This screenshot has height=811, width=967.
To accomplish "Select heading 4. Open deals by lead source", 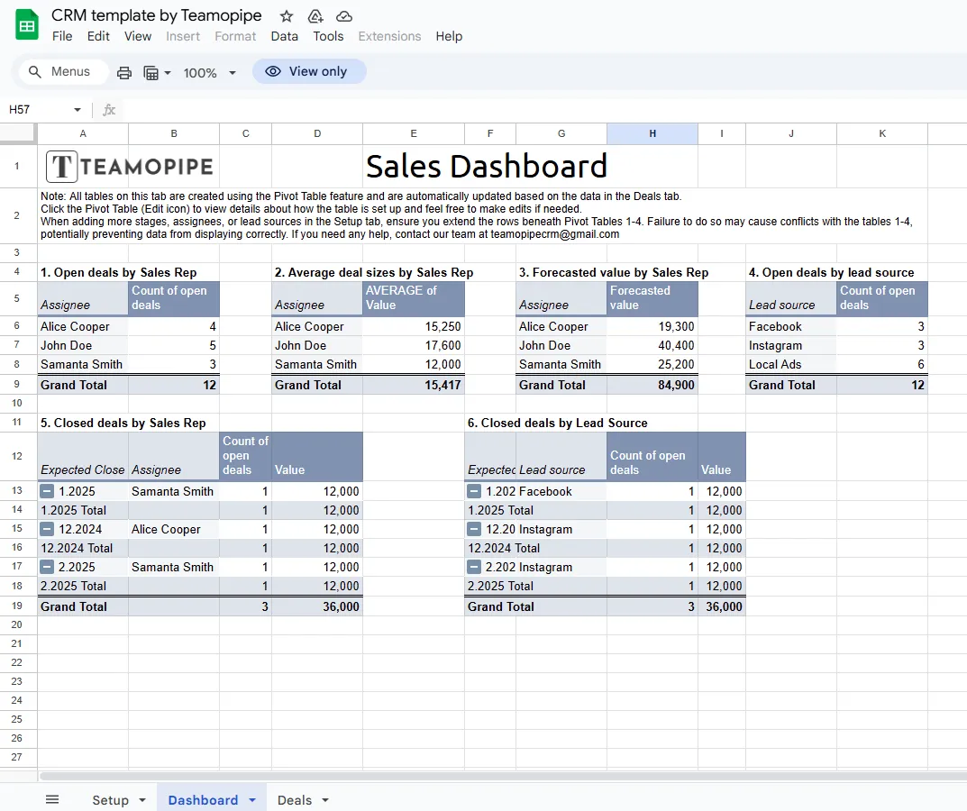I will [831, 273].
